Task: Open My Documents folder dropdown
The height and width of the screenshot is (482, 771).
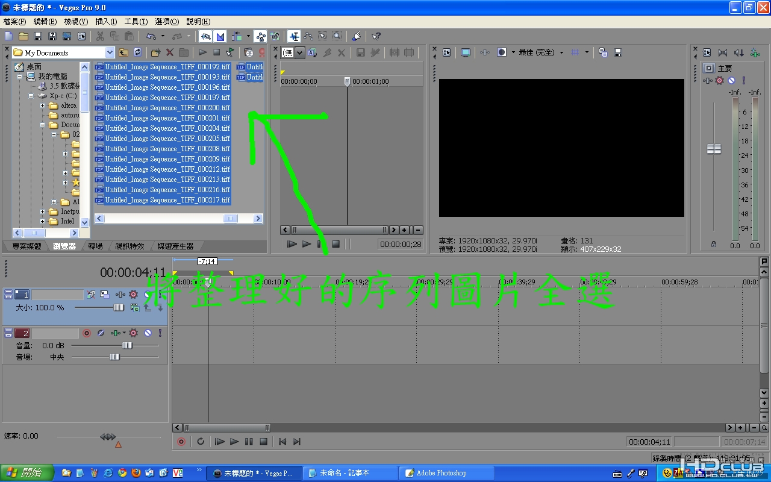Action: [110, 52]
